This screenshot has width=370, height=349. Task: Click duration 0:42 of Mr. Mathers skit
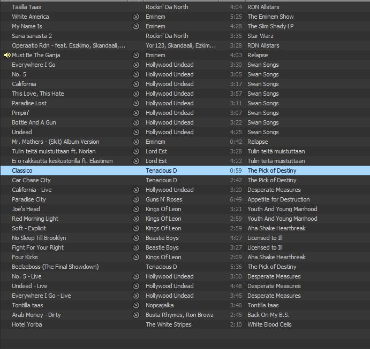click(236, 142)
